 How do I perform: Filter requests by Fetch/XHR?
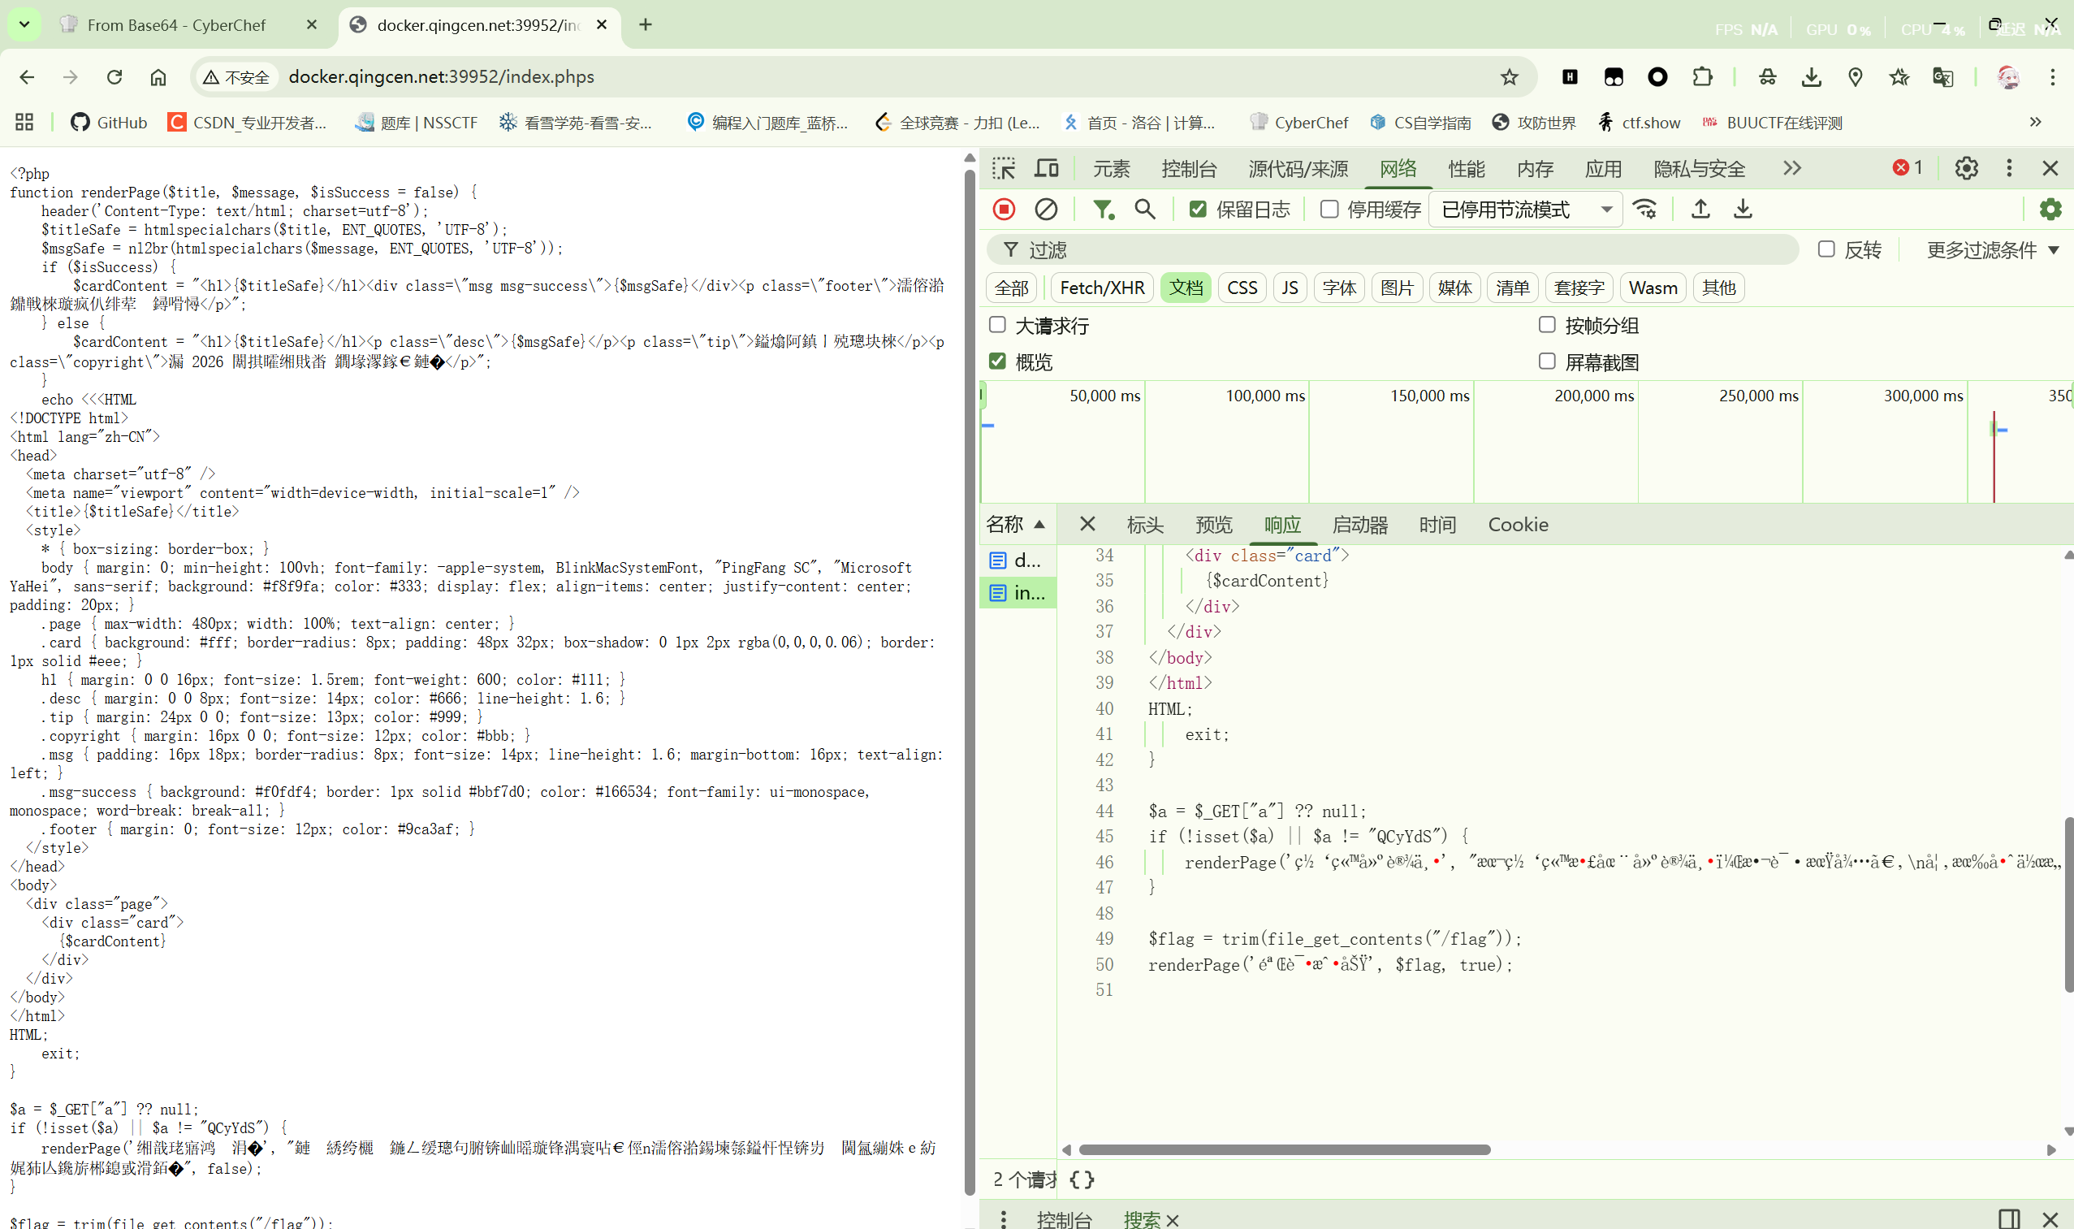(1101, 288)
